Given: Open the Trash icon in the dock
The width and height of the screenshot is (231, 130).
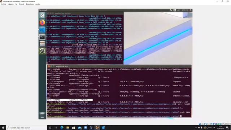Looking at the screenshot, I should [42, 115].
